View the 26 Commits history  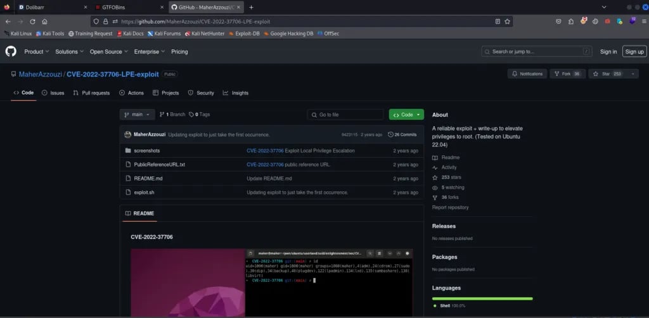pos(402,134)
